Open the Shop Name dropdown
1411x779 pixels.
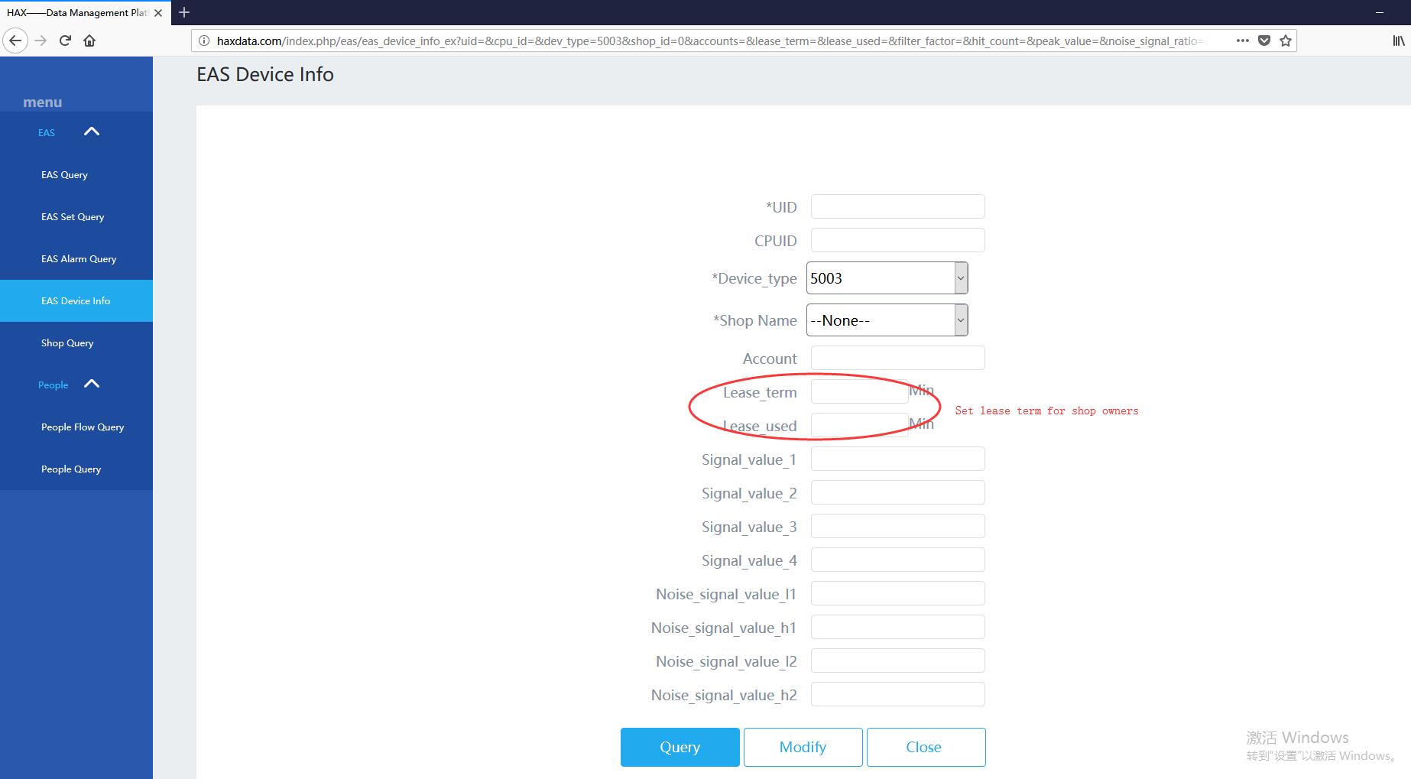(887, 320)
